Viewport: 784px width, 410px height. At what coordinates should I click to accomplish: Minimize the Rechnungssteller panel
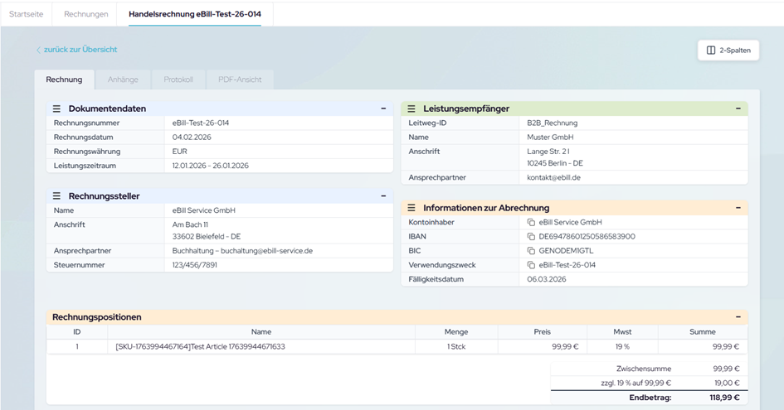[x=383, y=195]
